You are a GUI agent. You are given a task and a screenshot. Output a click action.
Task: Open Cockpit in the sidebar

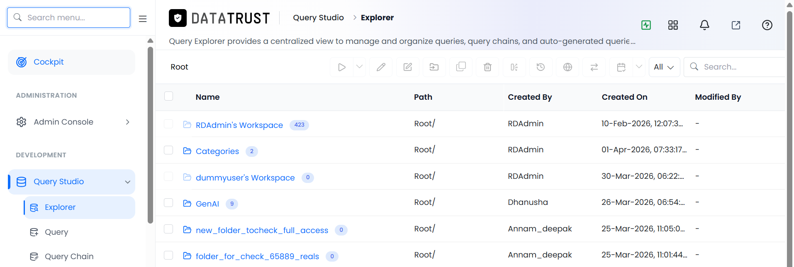coord(71,62)
